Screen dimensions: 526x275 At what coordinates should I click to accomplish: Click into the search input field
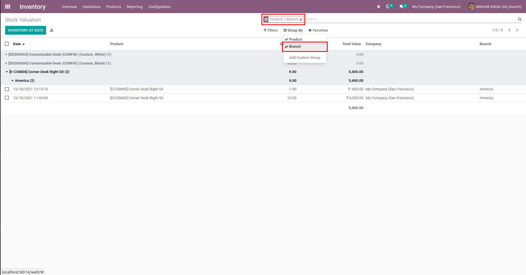(410, 19)
